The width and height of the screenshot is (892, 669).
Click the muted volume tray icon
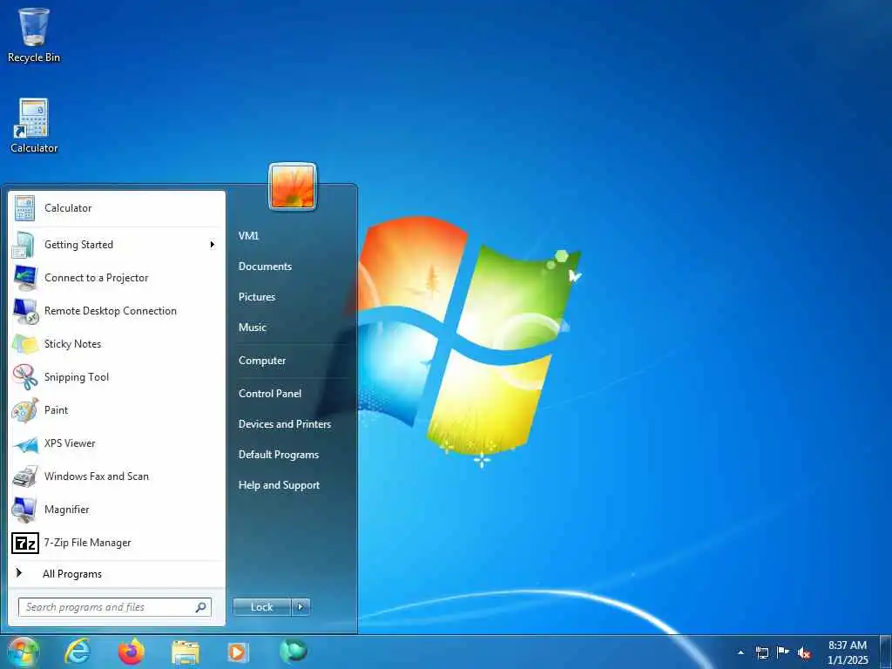804,652
